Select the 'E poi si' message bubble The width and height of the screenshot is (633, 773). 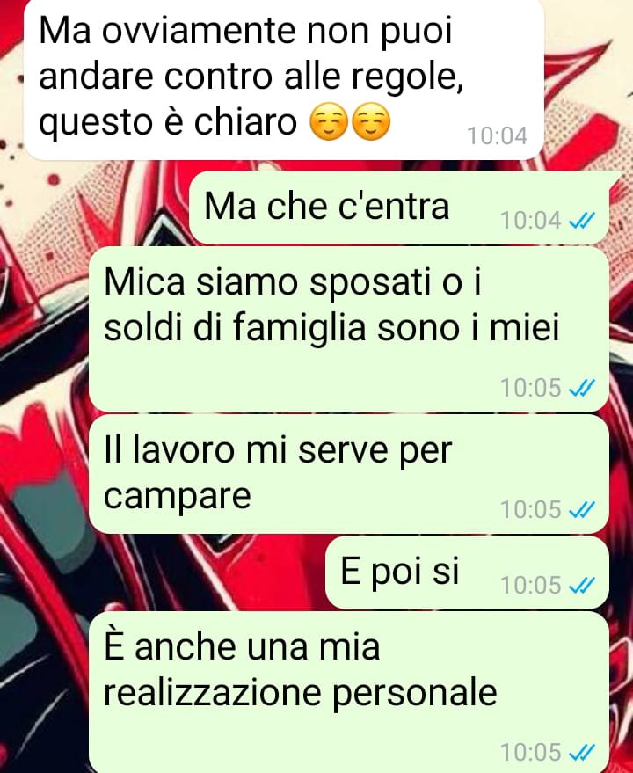pyautogui.click(x=468, y=572)
